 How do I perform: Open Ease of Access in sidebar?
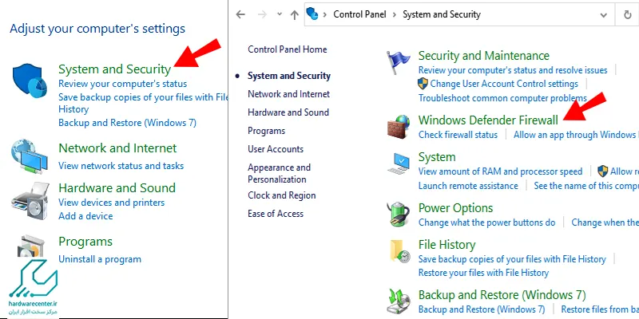pos(276,214)
